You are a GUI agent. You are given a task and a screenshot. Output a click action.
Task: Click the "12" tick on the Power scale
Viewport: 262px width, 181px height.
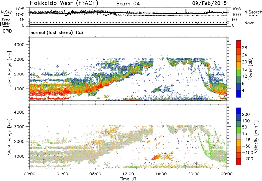click(244, 76)
